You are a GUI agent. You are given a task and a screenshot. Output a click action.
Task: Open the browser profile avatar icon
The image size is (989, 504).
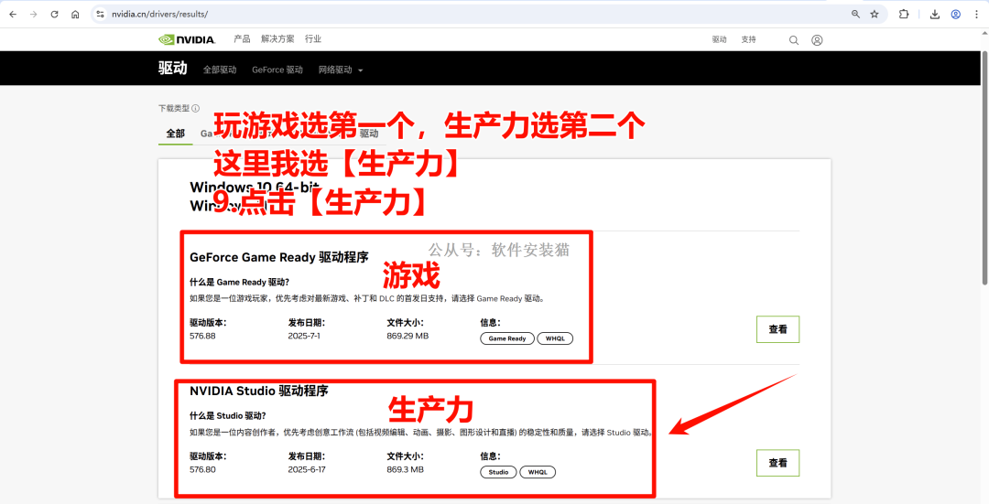coord(955,14)
